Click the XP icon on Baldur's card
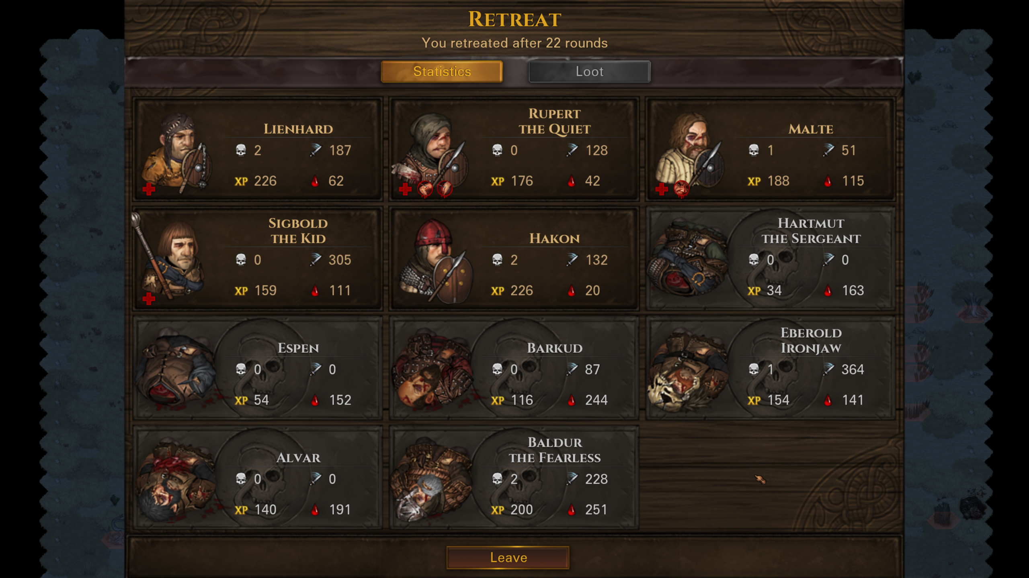The image size is (1029, 578). 498,510
